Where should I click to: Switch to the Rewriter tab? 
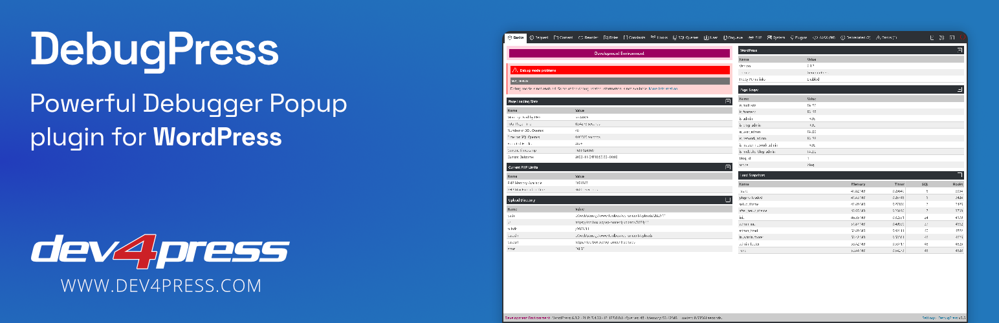(x=587, y=37)
